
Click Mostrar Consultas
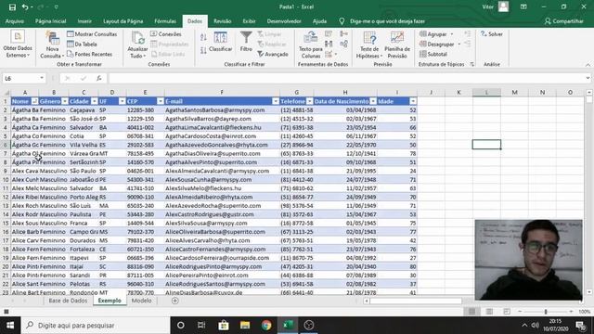tap(92, 34)
